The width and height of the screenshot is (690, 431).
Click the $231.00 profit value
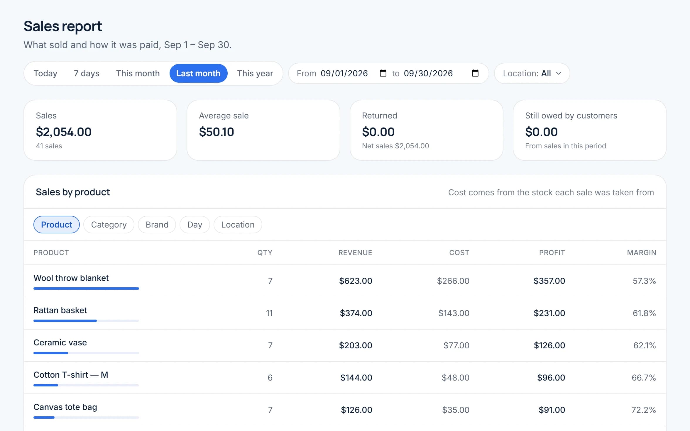coord(549,313)
